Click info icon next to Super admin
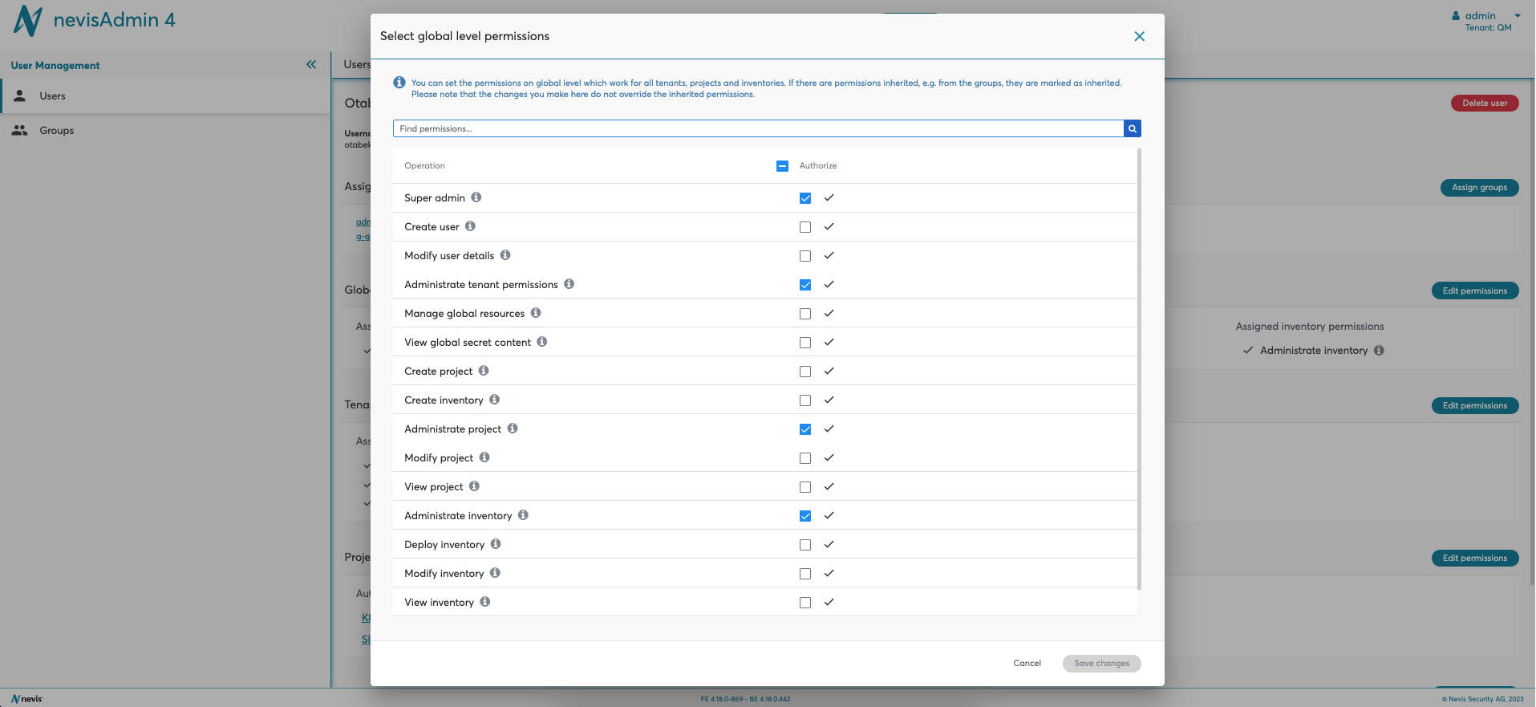The width and height of the screenshot is (1536, 707). [x=476, y=197]
